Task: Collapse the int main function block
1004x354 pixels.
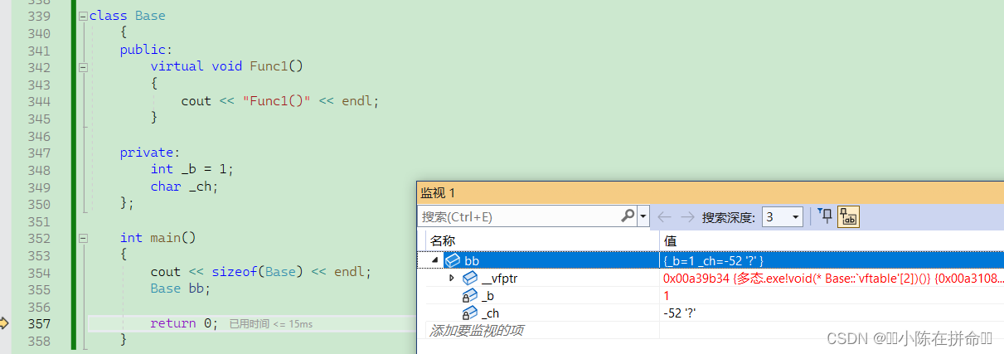Action: (83, 238)
